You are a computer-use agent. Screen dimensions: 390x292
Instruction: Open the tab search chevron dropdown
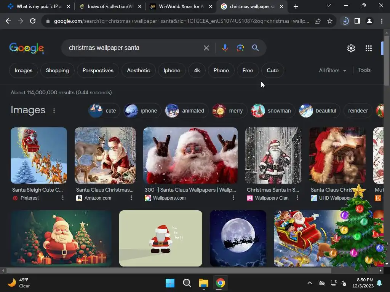tap(329, 5)
